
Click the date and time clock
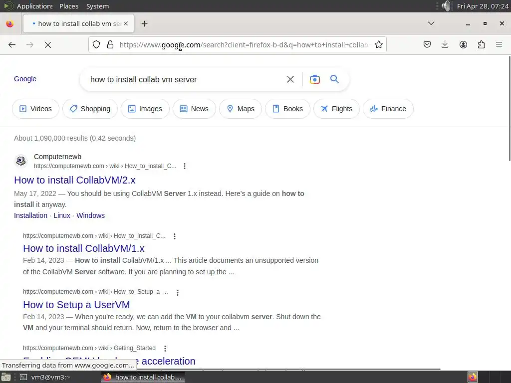pyautogui.click(x=483, y=6)
